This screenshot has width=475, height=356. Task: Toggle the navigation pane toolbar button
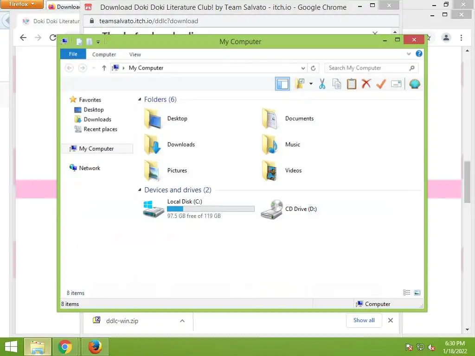[282, 84]
